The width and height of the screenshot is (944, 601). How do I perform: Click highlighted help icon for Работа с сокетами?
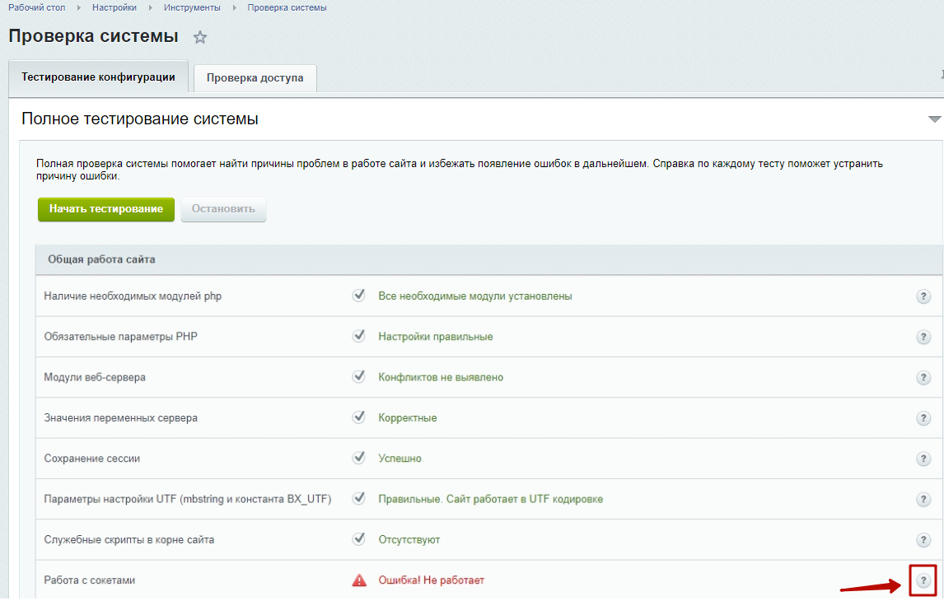click(923, 580)
